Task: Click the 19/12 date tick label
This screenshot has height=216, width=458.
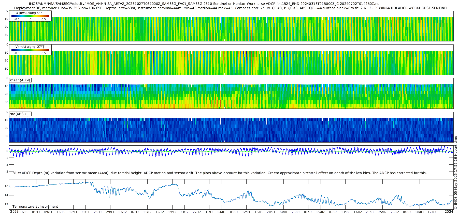Action: 172,212
